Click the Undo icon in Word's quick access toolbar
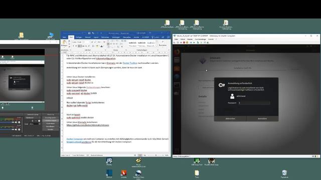The image size is (321, 180). [93, 33]
